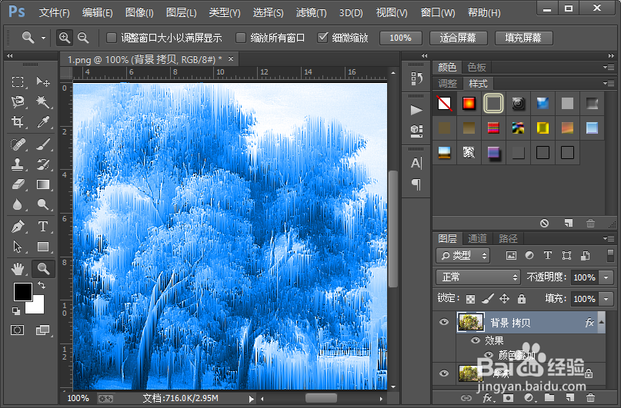The height and width of the screenshot is (408, 621).
Task: Click the Zoom Out mode icon
Action: [83, 38]
